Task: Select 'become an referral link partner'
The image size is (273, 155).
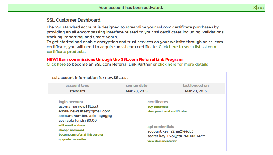Action: pos(81,134)
